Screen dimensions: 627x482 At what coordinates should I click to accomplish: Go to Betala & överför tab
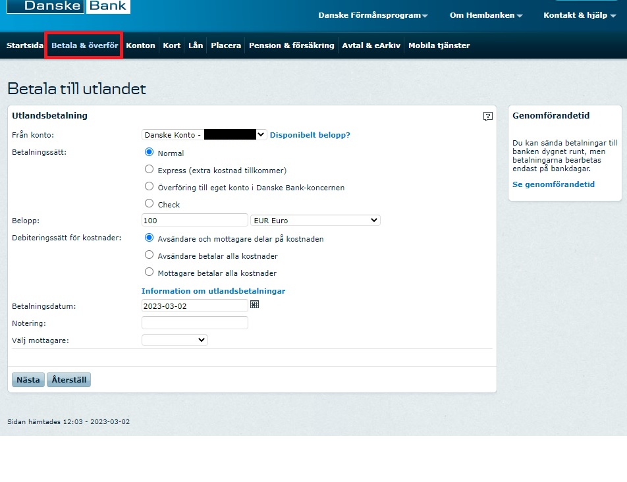84,45
